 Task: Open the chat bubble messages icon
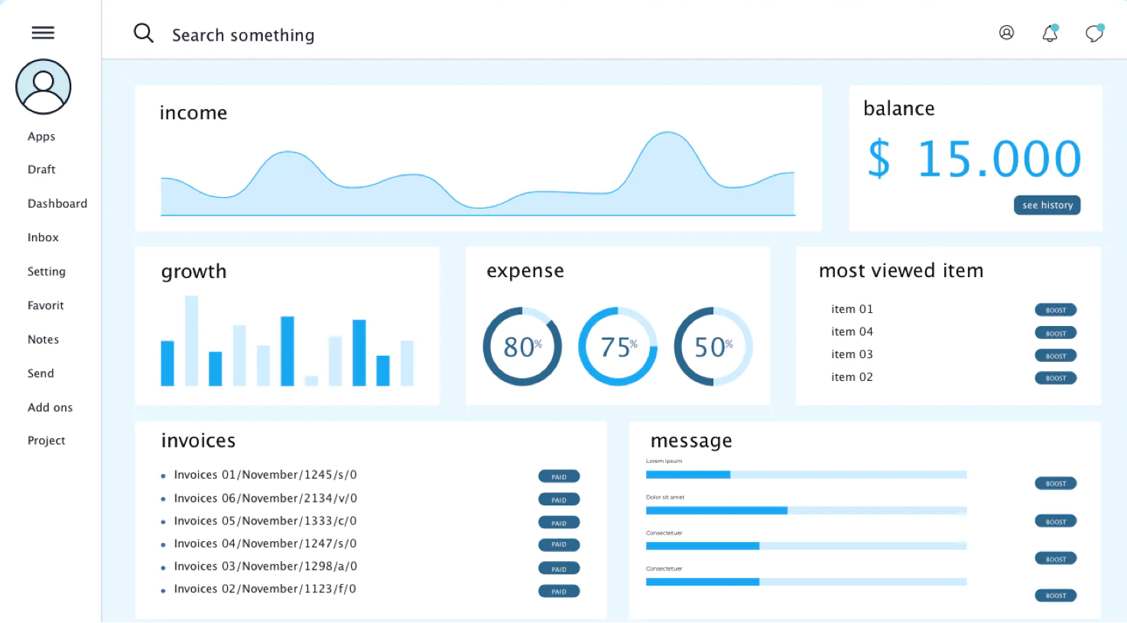pyautogui.click(x=1094, y=34)
